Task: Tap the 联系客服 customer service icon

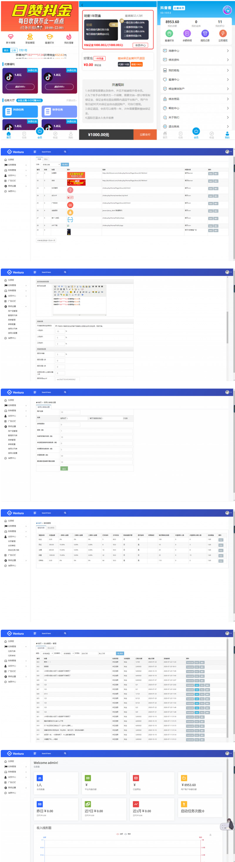Action: pyautogui.click(x=30, y=37)
